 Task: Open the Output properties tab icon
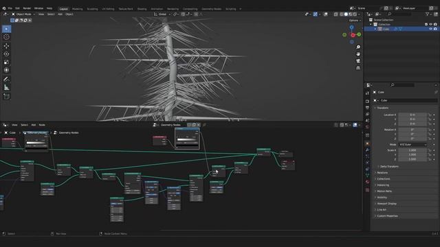[367, 108]
